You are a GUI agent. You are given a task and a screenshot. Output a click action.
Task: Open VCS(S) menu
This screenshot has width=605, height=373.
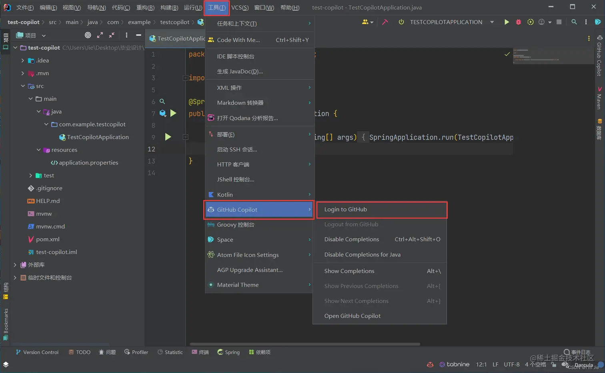point(240,8)
